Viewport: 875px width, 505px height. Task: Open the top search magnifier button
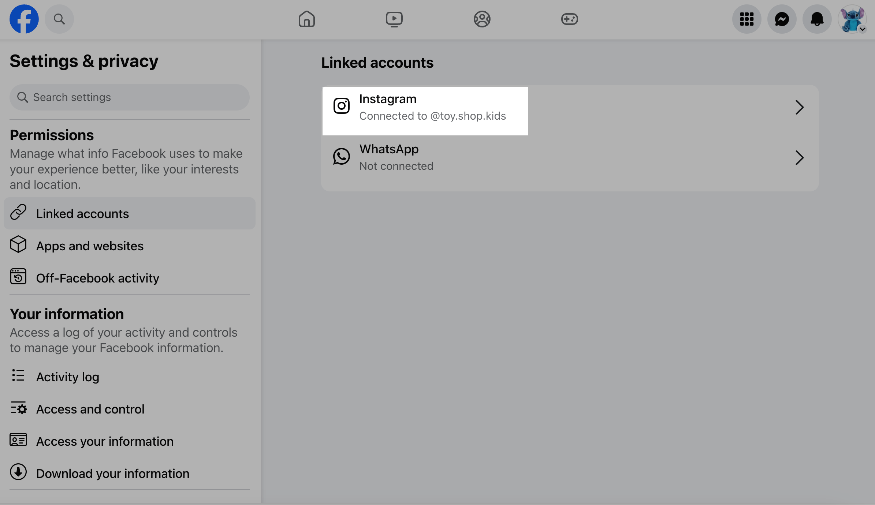[59, 19]
